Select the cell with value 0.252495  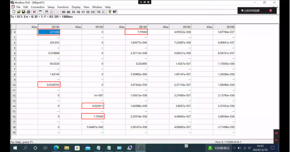[136, 64]
